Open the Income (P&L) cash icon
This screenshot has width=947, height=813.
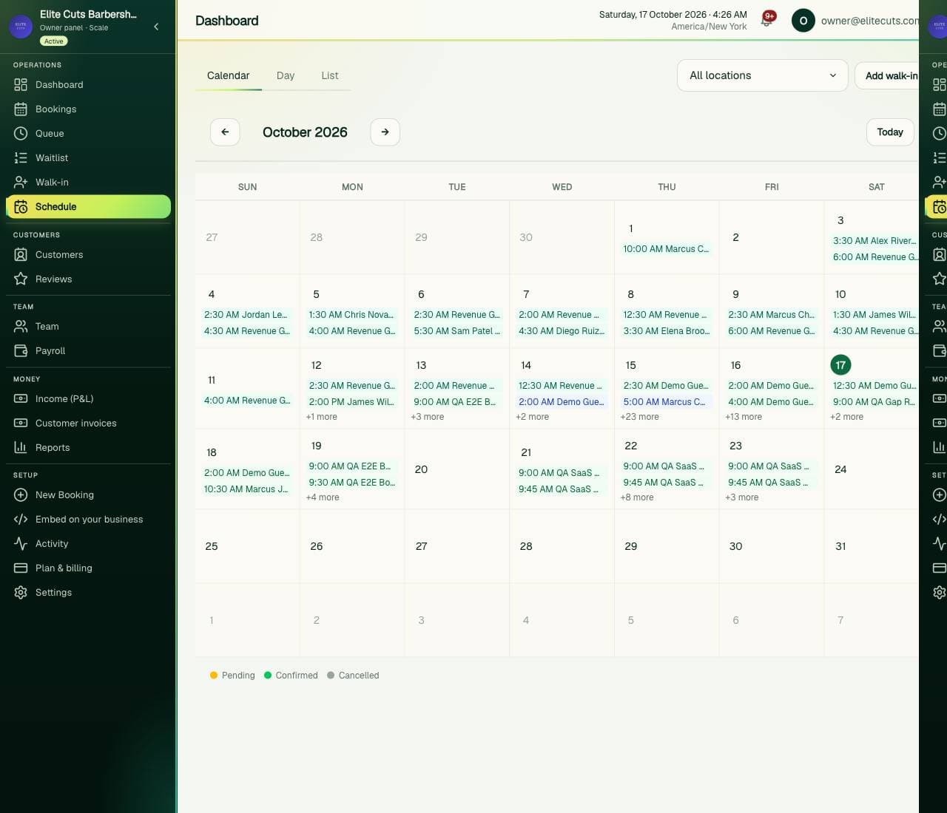pos(21,399)
